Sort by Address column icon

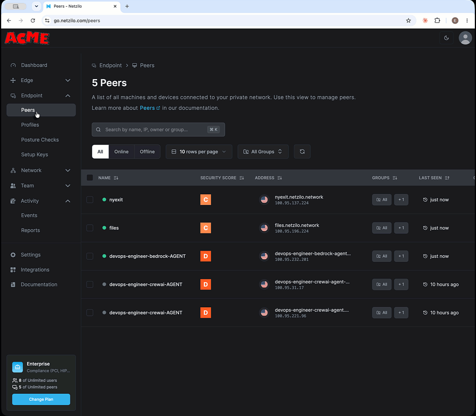279,178
